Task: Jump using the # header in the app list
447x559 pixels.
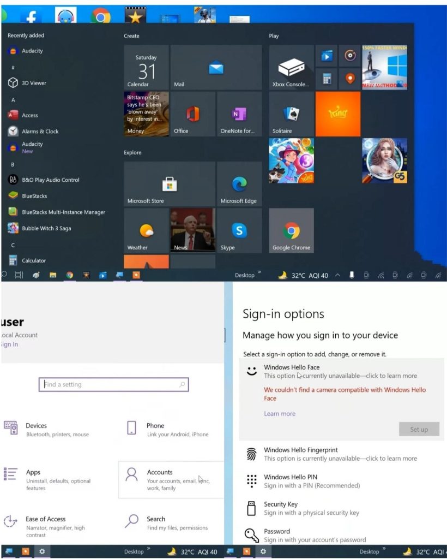Action: click(x=13, y=67)
